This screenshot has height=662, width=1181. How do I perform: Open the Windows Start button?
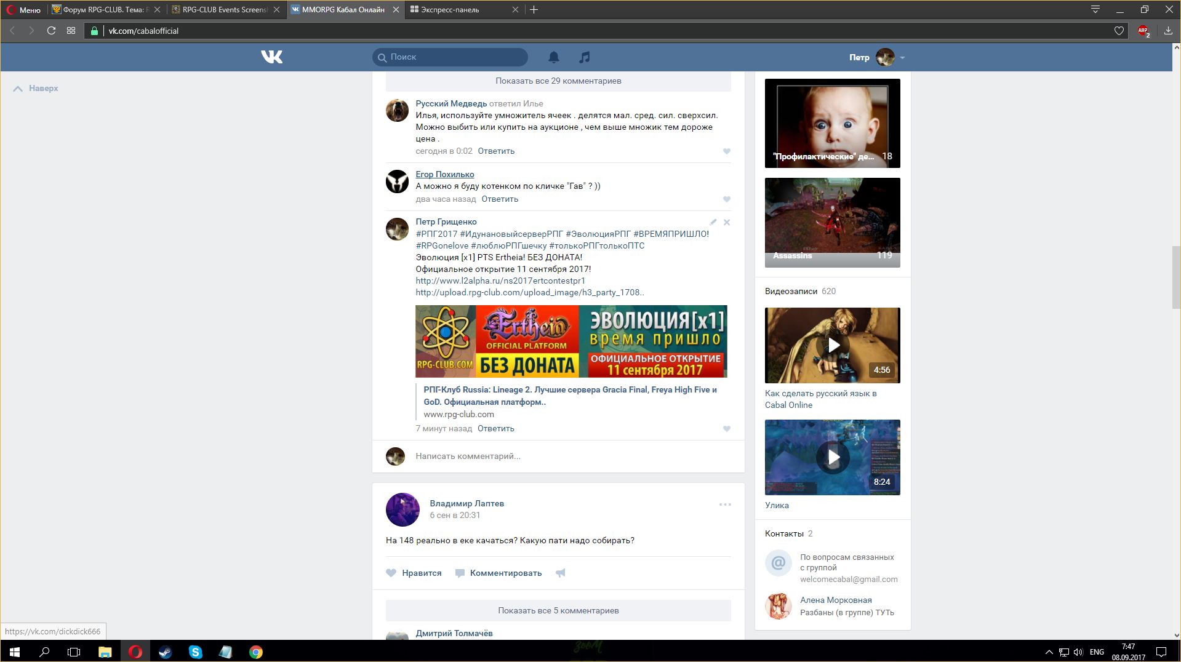(x=15, y=652)
